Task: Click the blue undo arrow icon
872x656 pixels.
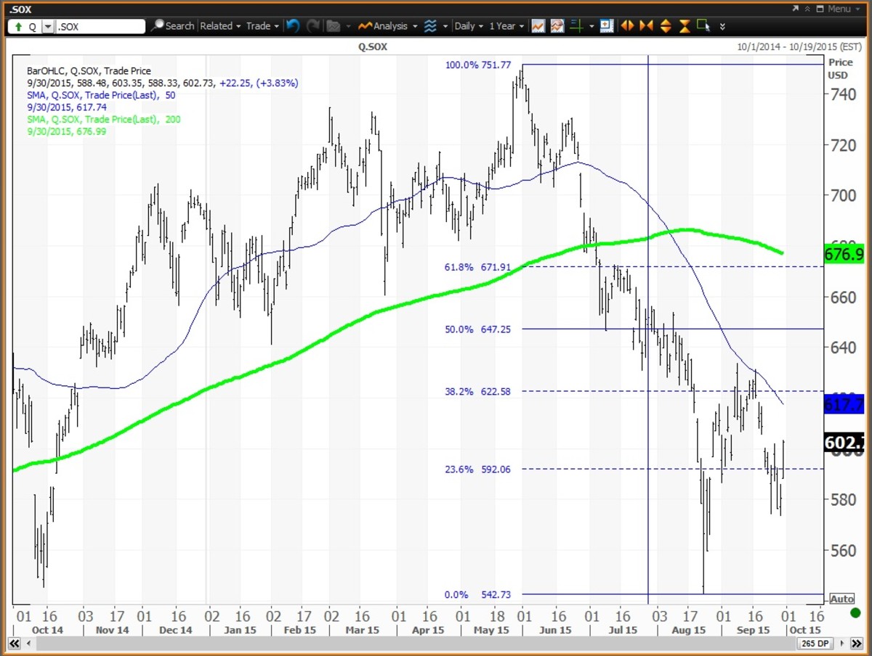Action: point(292,26)
